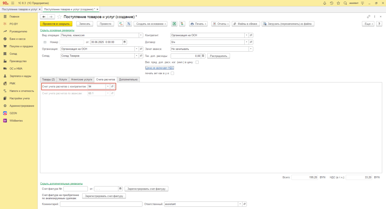Add document to favorites star
This screenshot has height=209, width=386.
[x=59, y=17]
